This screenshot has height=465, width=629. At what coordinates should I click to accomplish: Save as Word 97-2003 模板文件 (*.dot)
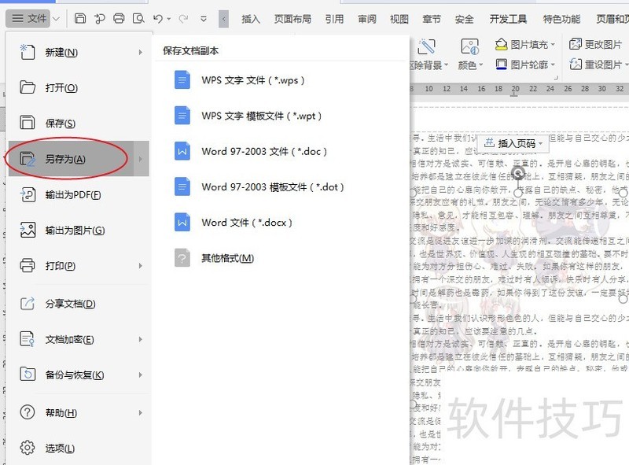pos(282,186)
